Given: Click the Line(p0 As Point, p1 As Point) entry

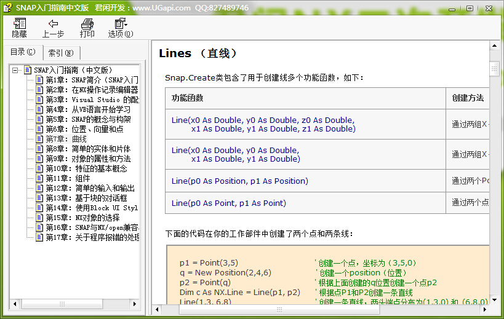Looking at the screenshot, I should (x=228, y=203).
